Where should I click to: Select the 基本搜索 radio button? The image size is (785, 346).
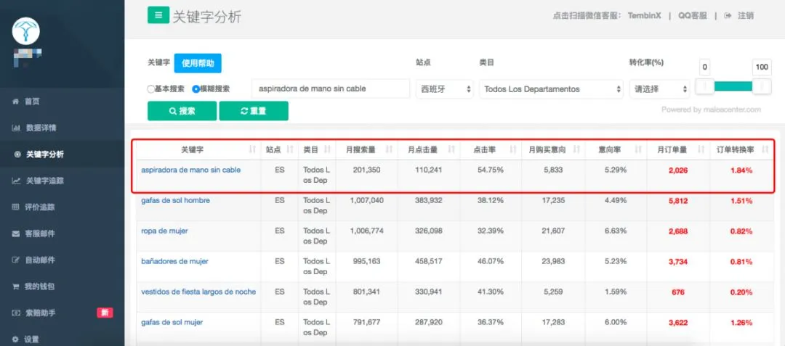coord(150,89)
